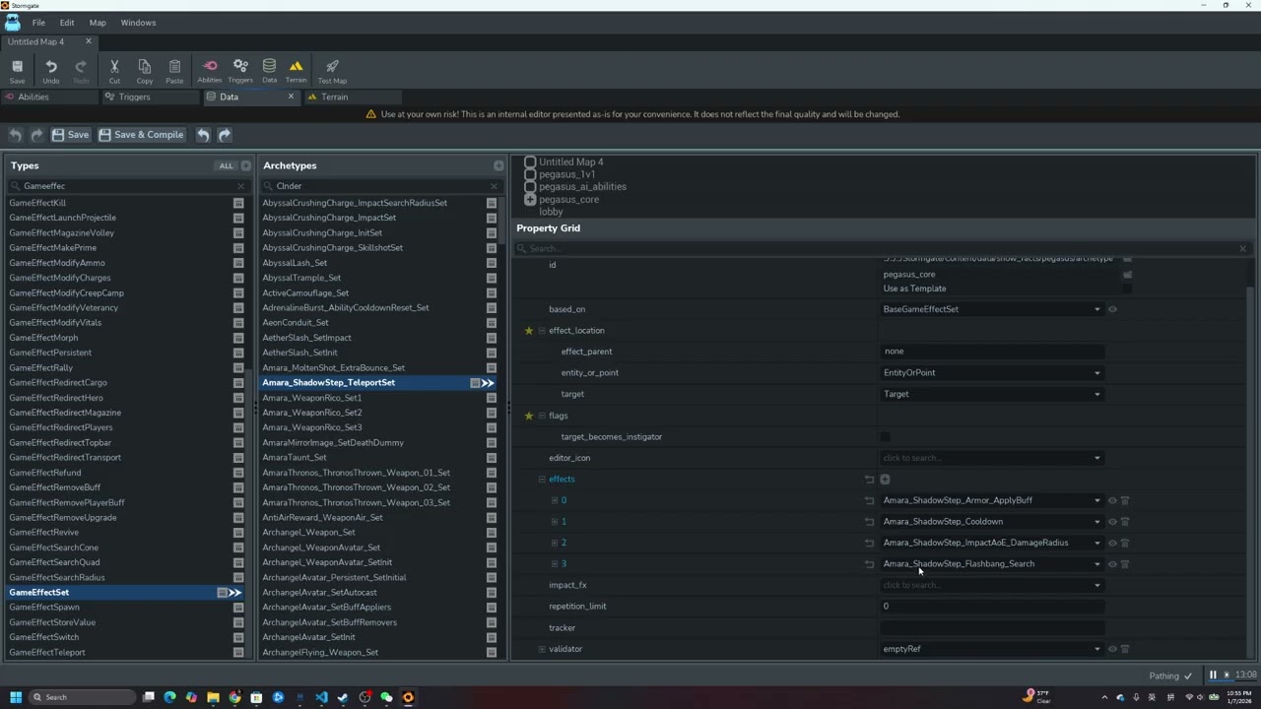Click the ALL button in Types panel
The image size is (1261, 709).
coord(227,166)
